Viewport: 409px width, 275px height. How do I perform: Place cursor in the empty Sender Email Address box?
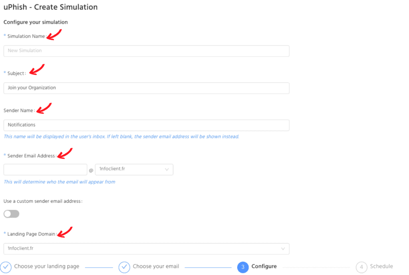click(x=45, y=169)
